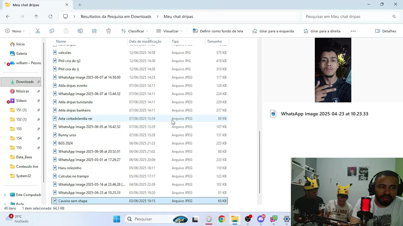Click the OBS icon on taskbar
Screen dimensions: 403x226
[248, 219]
